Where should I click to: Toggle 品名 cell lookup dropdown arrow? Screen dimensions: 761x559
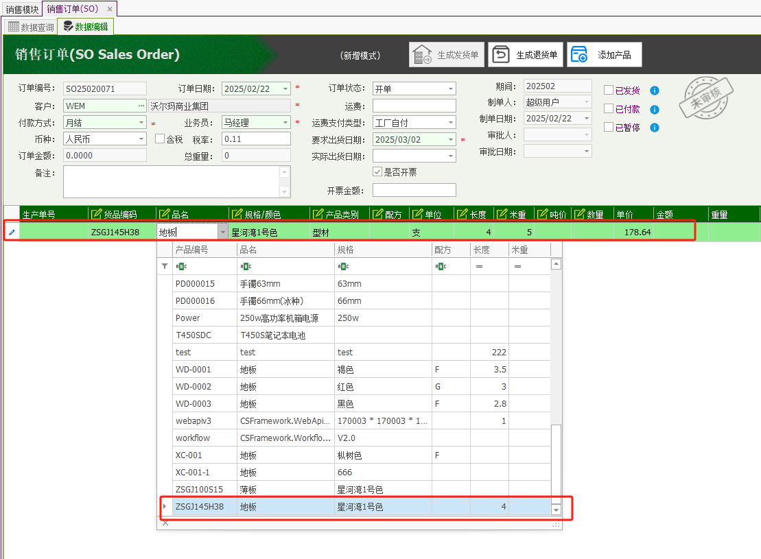pos(223,232)
